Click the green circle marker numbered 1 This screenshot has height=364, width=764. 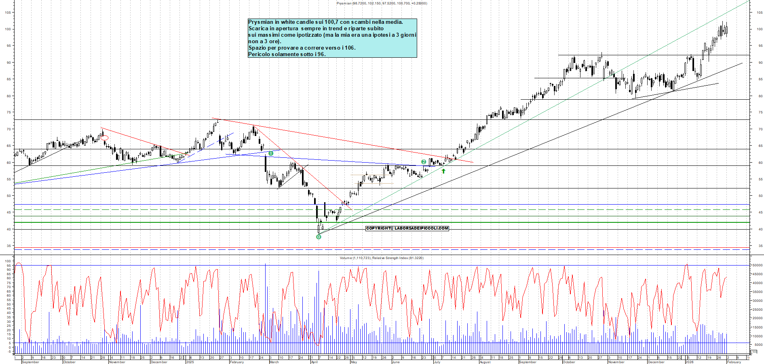coord(271,153)
